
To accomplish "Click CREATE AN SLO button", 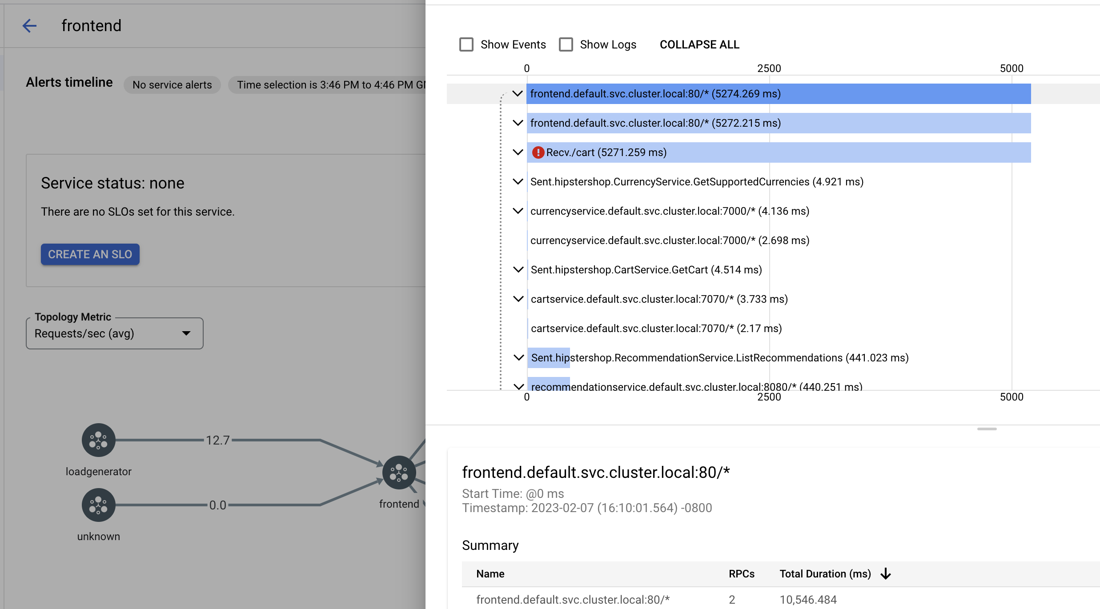I will (89, 253).
